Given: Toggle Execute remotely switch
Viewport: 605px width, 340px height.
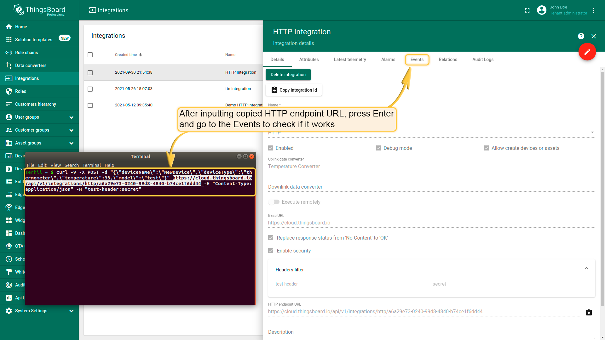Looking at the screenshot, I should coord(274,202).
